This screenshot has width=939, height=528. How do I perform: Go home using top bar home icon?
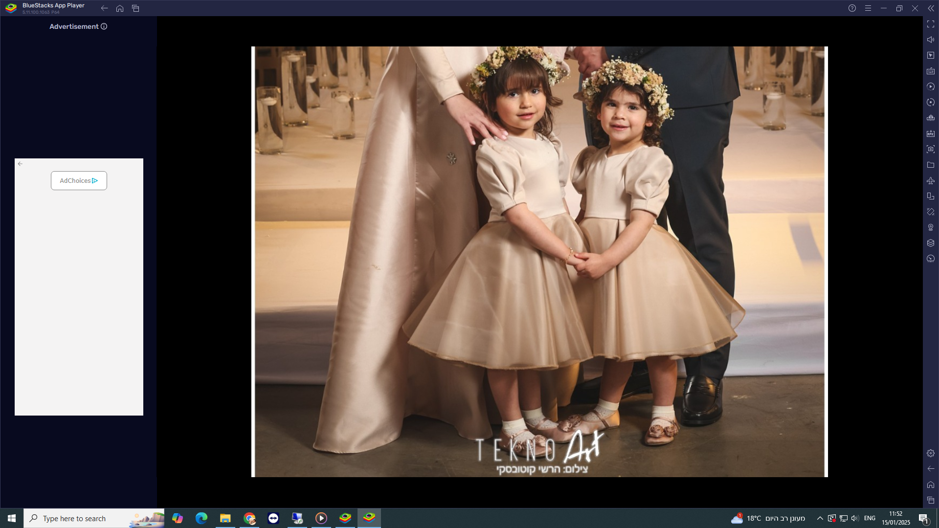click(120, 8)
